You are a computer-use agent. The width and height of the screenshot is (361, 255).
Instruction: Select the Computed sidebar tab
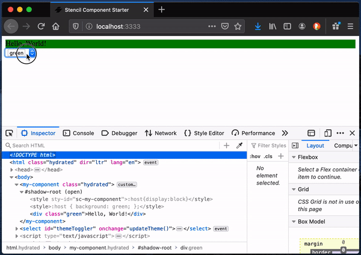(343, 146)
